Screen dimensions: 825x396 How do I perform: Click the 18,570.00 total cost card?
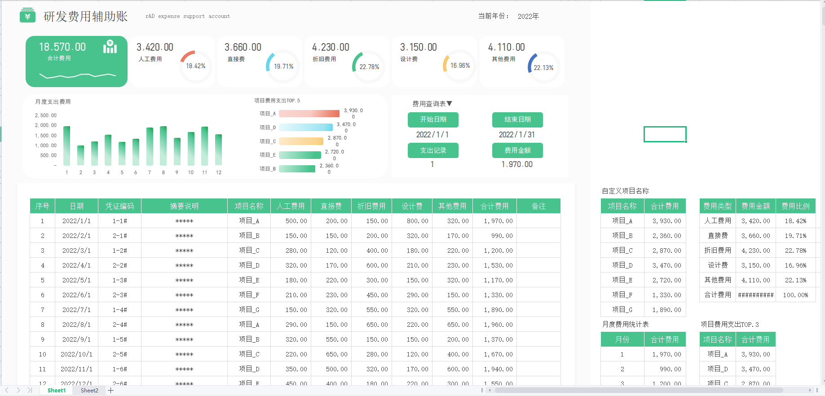[x=76, y=62]
